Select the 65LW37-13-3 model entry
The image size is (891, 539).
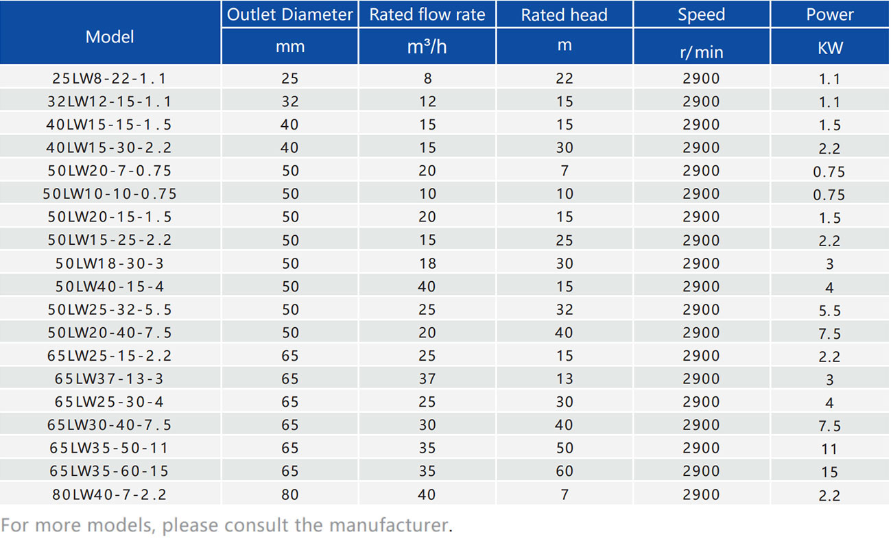(110, 379)
